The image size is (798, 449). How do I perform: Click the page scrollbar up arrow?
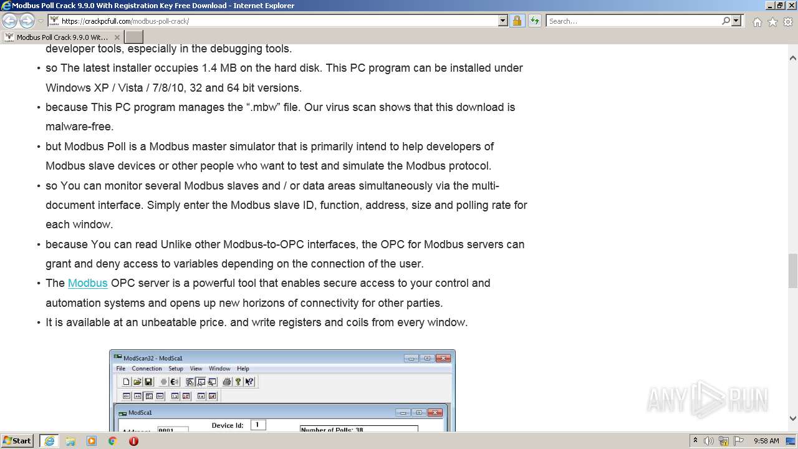tap(793, 58)
